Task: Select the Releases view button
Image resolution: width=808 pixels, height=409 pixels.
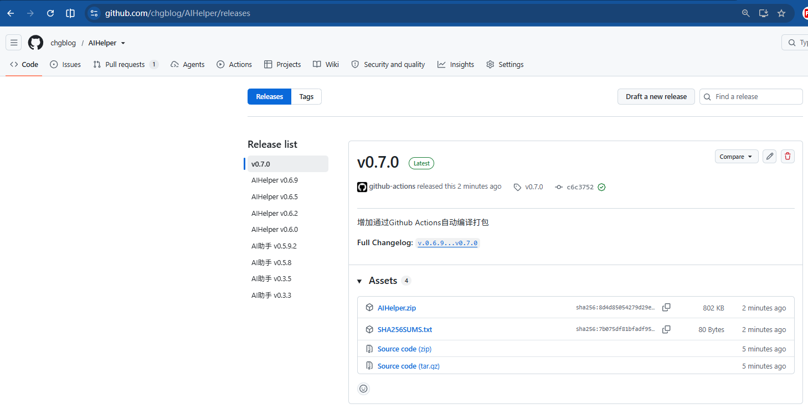Action: coord(269,97)
